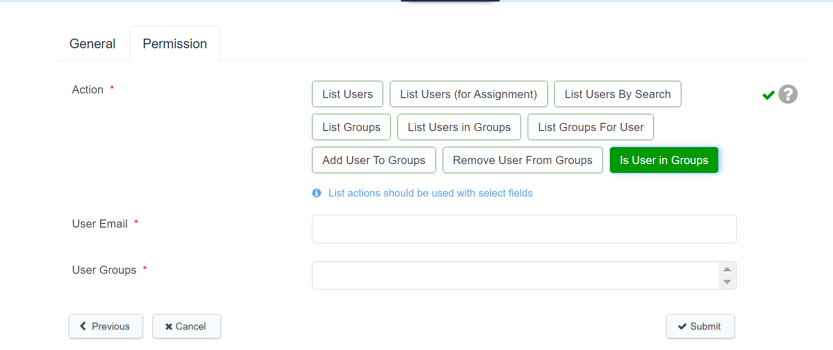
Task: Click the green validation checkmark icon
Action: coord(768,95)
